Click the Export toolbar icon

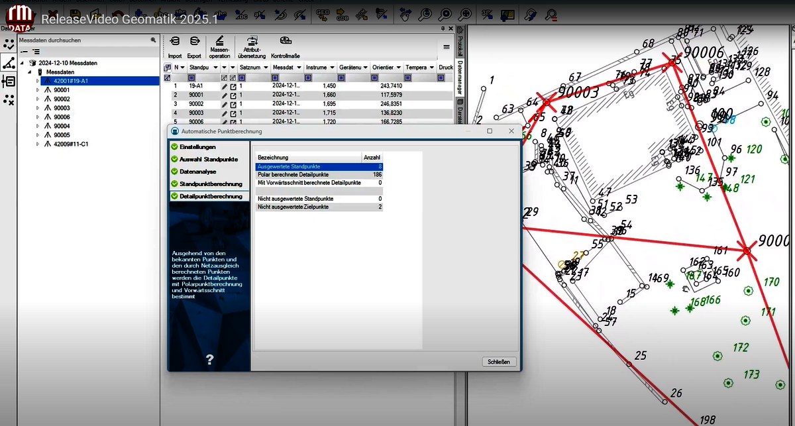tap(194, 42)
